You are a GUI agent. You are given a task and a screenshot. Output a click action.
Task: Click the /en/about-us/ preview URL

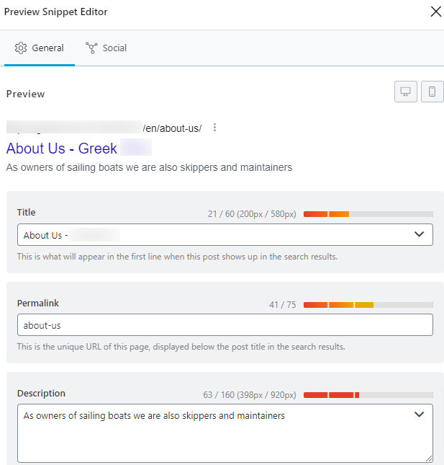[172, 128]
